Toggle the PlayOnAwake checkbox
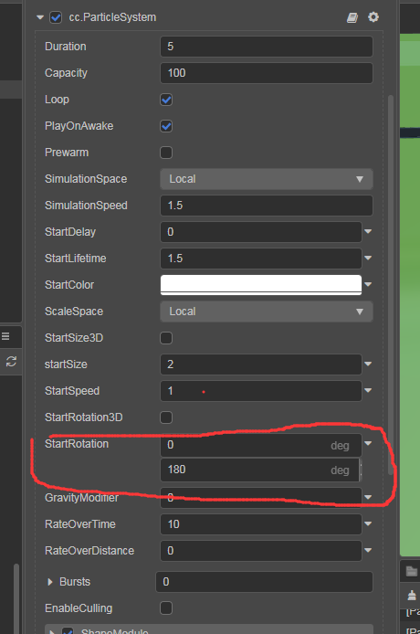The height and width of the screenshot is (634, 420). tap(166, 126)
